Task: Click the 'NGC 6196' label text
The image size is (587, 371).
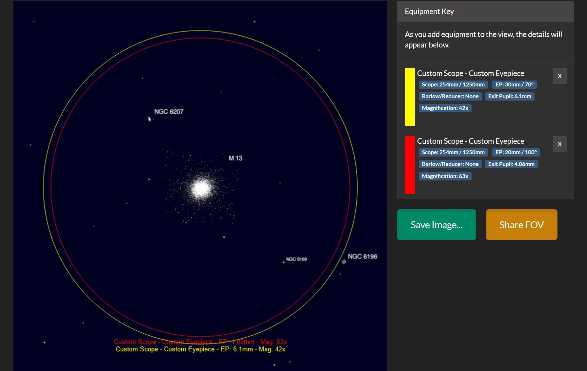Action: tap(362, 256)
